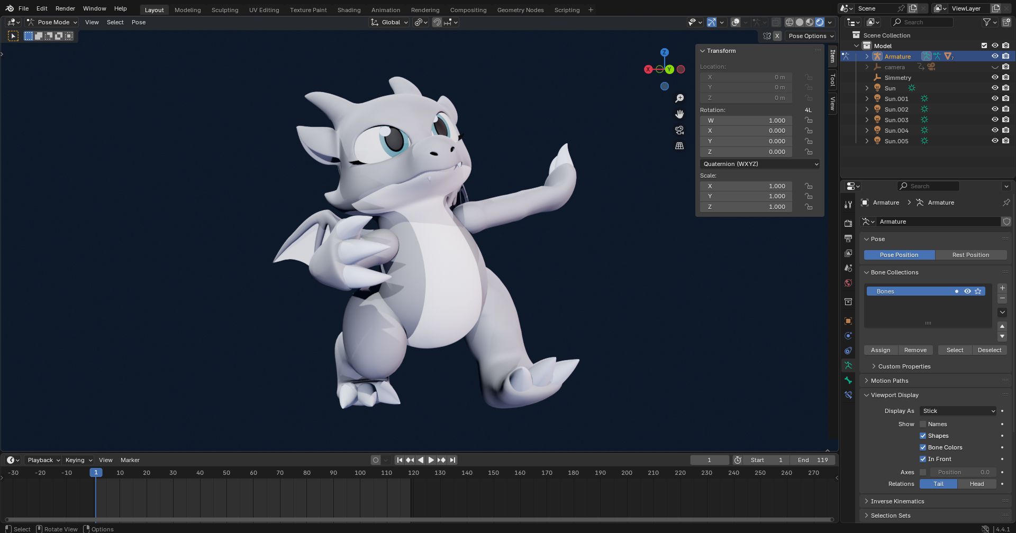Click the play animation button
1016x533 pixels.
click(x=431, y=460)
